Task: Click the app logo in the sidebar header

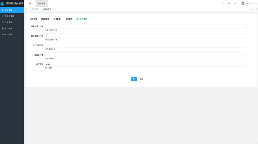Action: pyautogui.click(x=3, y=3)
